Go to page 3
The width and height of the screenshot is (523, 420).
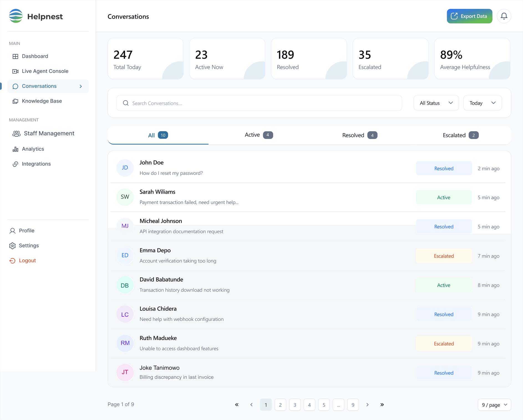[x=295, y=405]
